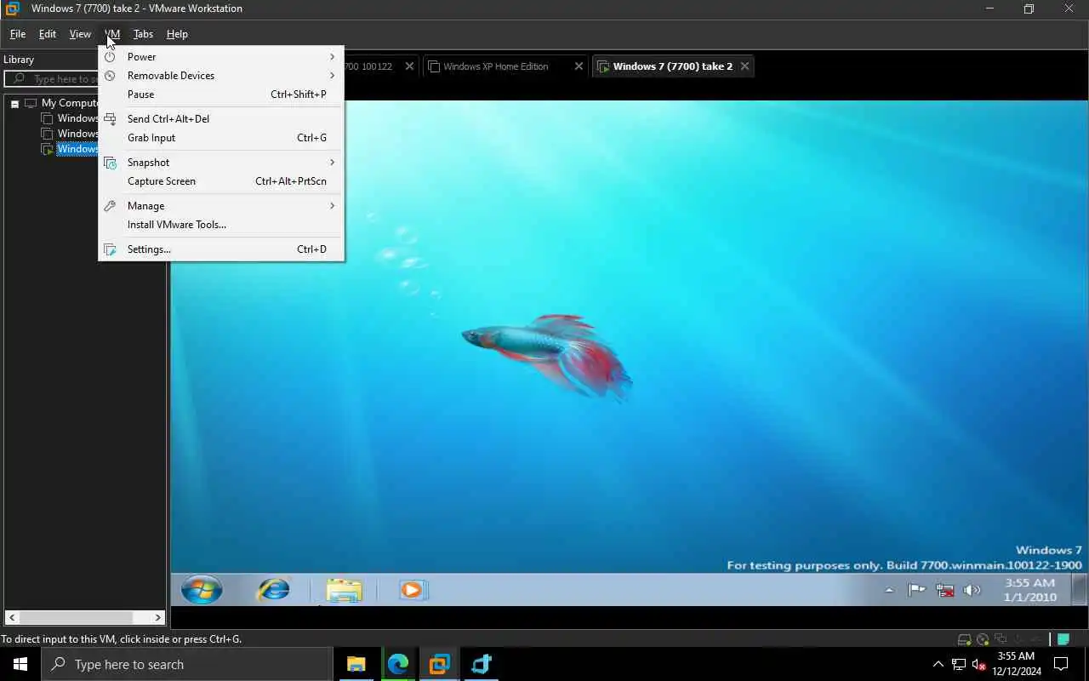1089x681 pixels.
Task: Open Windows Explorer folder in guest taskbar
Action: (344, 590)
